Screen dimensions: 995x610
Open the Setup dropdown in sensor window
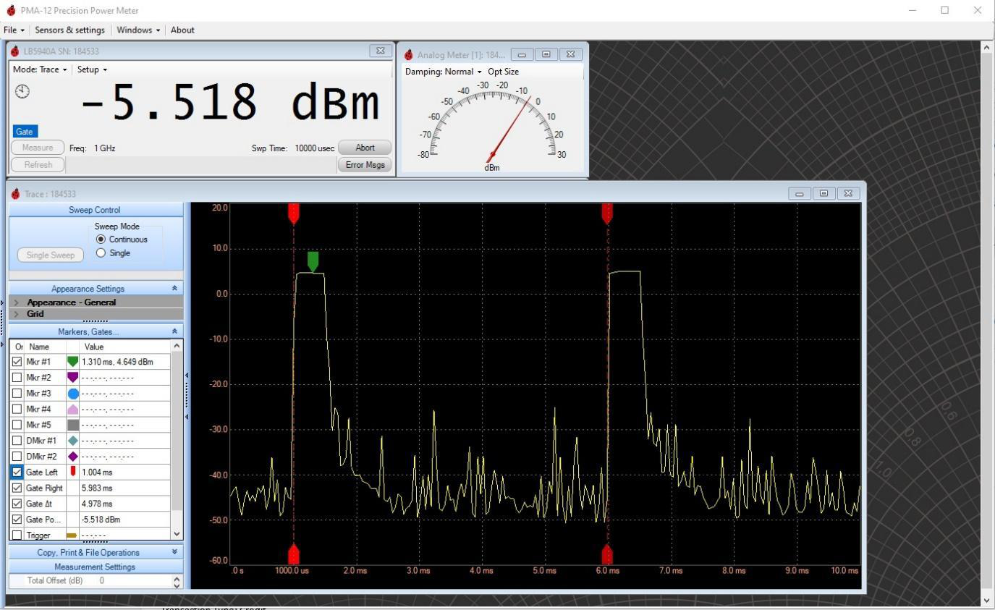click(x=92, y=69)
